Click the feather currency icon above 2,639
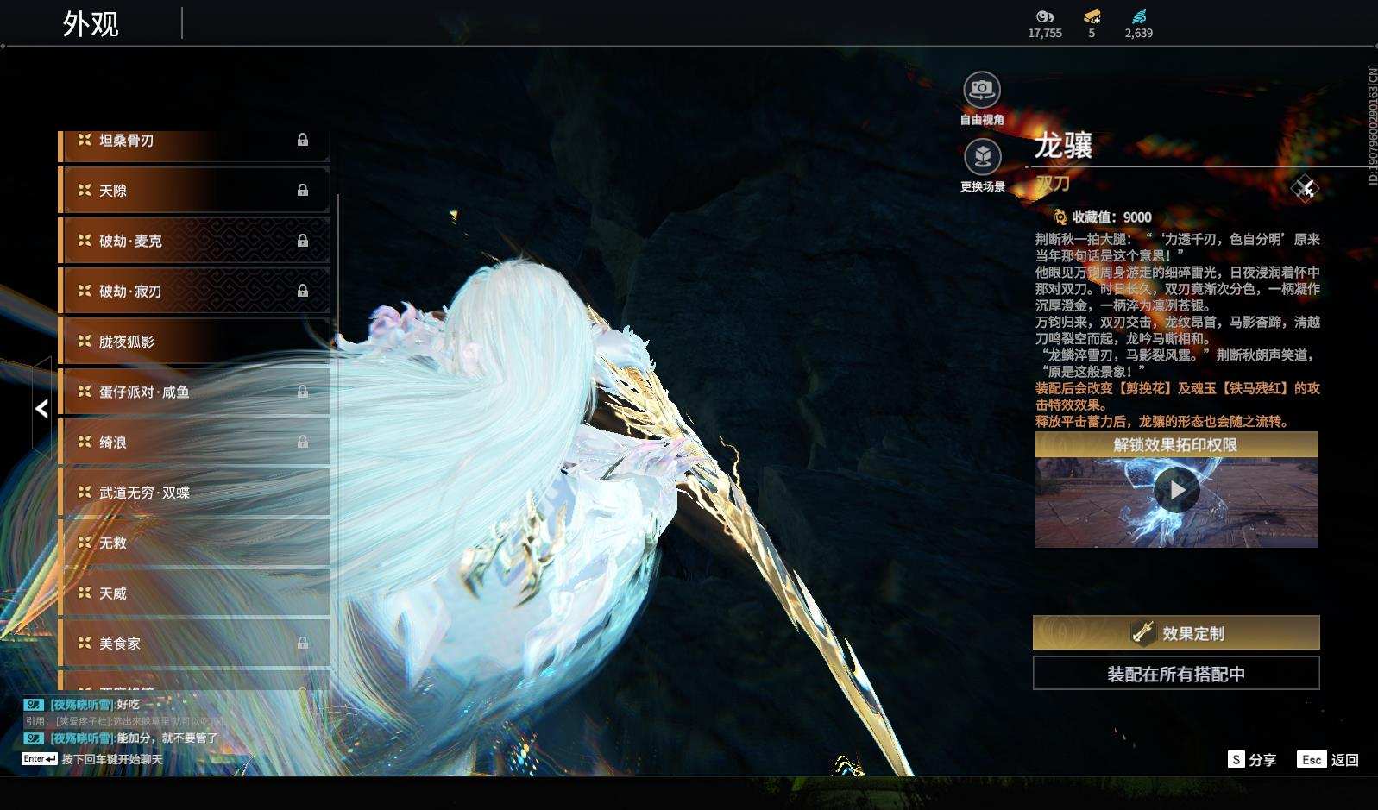 (1139, 16)
